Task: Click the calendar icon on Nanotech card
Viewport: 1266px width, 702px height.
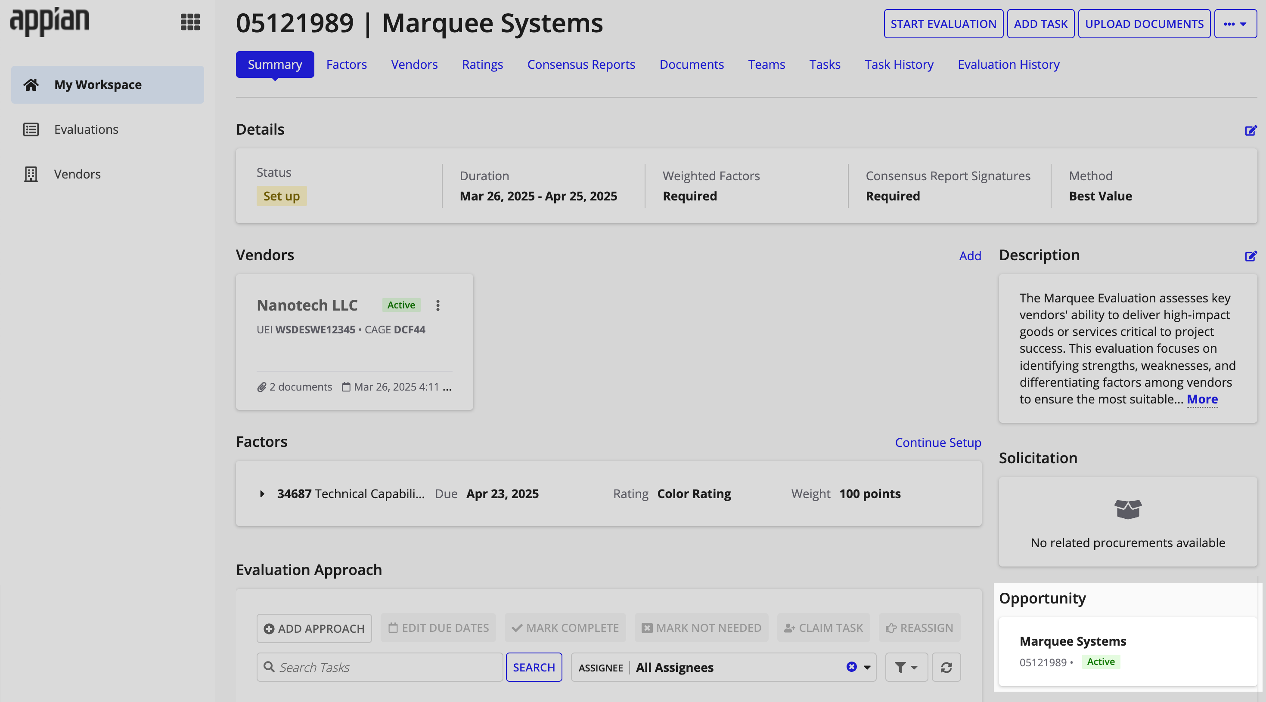Action: coord(346,387)
